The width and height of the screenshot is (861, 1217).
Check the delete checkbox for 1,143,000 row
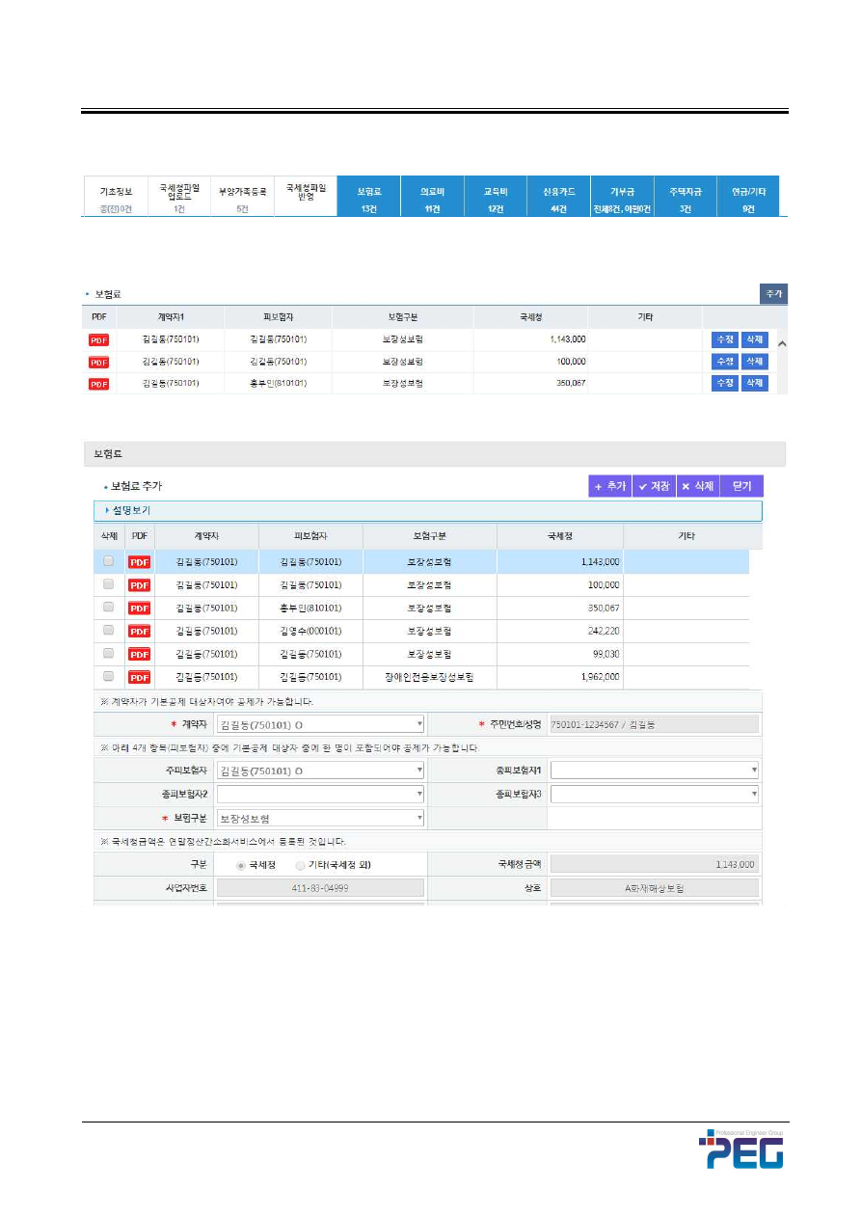[108, 560]
